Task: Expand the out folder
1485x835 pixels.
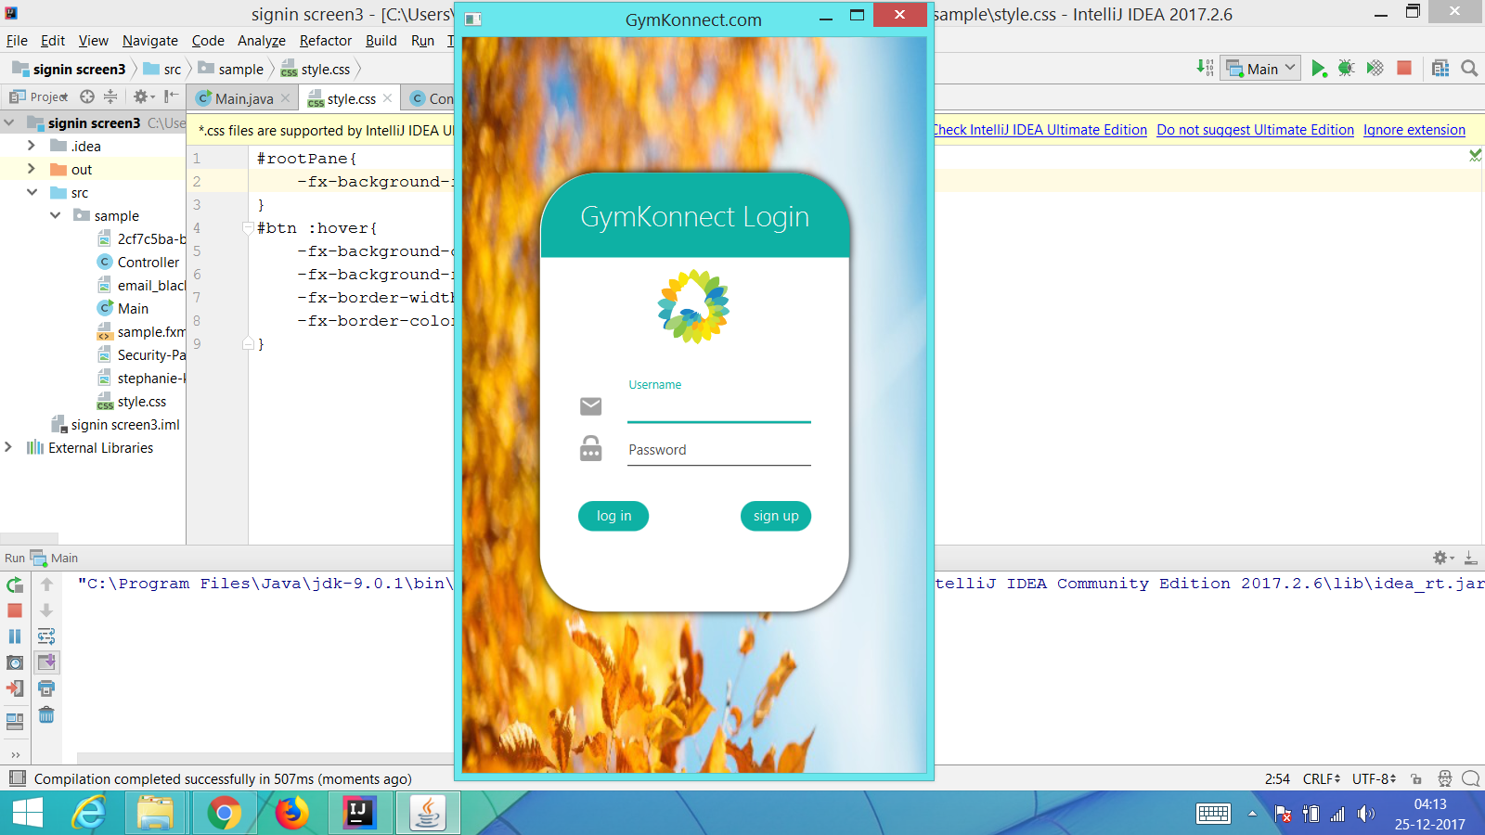Action: pyautogui.click(x=31, y=169)
